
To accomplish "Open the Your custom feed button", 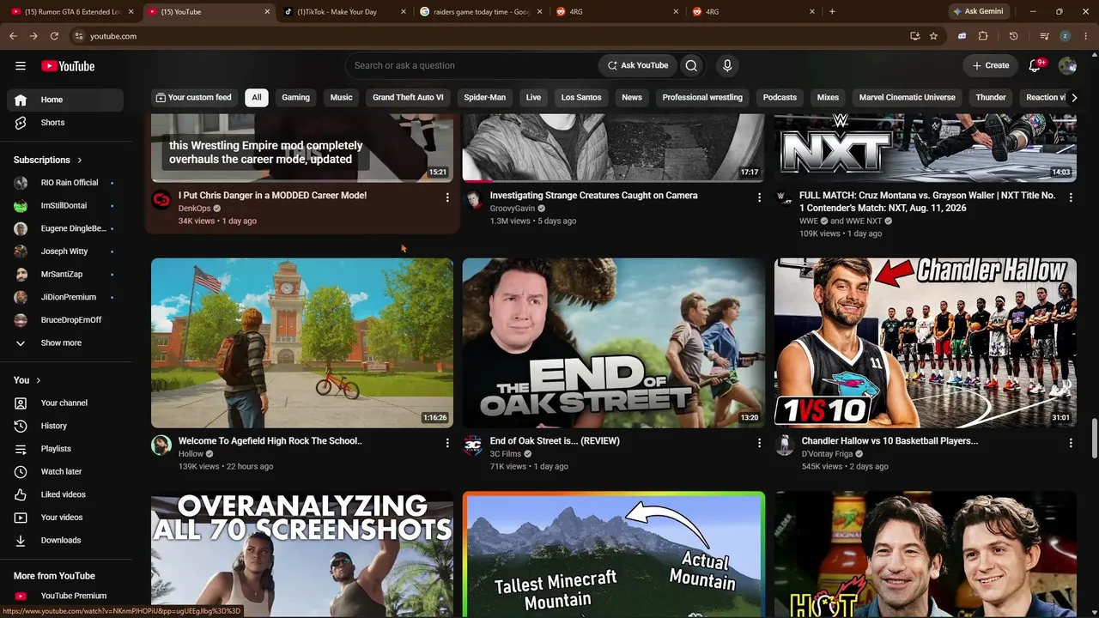I will point(193,98).
